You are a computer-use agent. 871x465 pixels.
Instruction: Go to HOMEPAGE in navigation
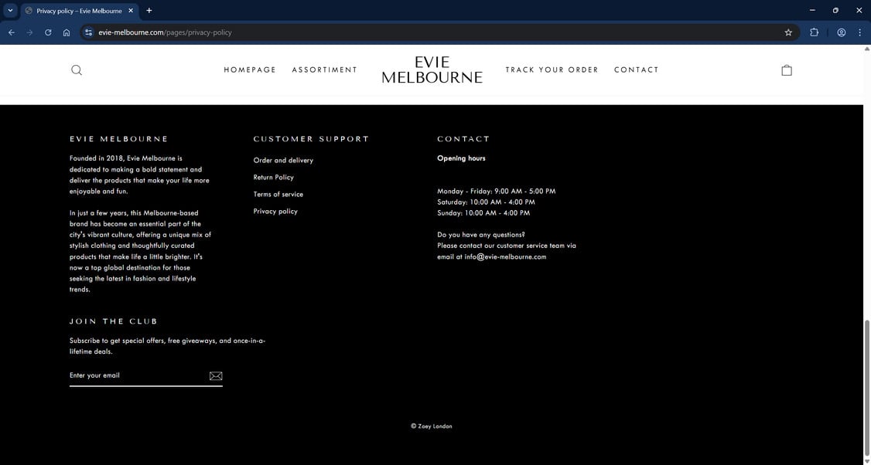point(250,70)
